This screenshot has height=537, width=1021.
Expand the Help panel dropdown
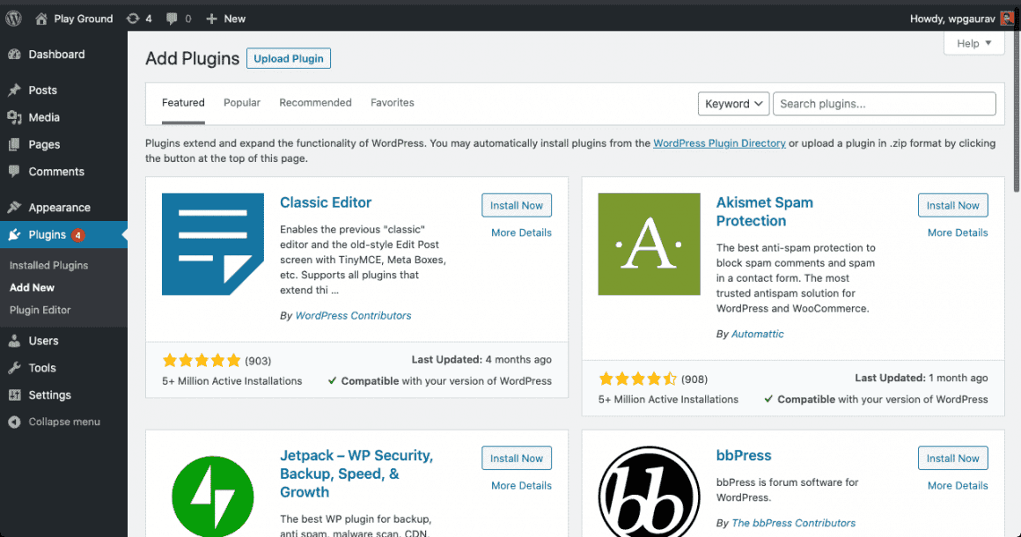(x=973, y=42)
